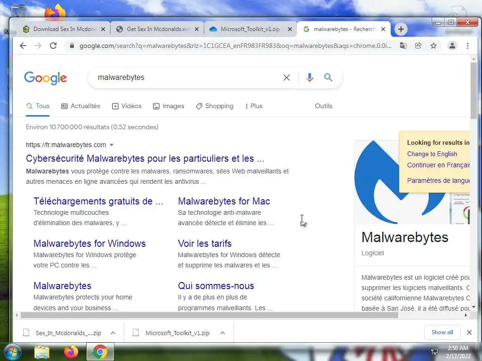
Task: Open Malwarebytes for Windows link
Action: point(89,243)
